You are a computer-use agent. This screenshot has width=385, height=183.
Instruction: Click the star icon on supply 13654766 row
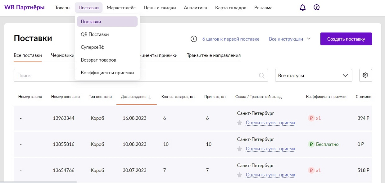[x=239, y=175]
